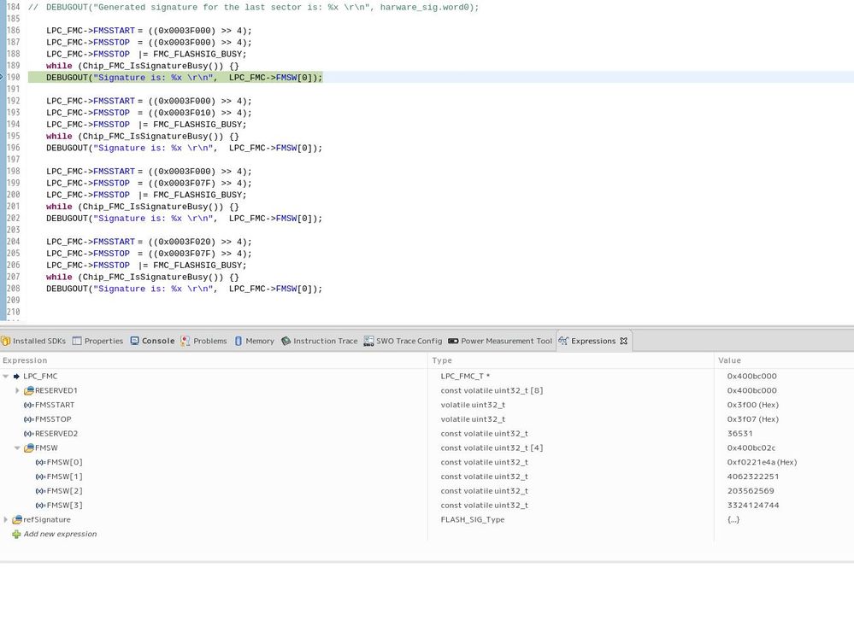Click the refSignature struct icon
Image resolution: width=854 pixels, height=620 pixels.
(x=17, y=519)
